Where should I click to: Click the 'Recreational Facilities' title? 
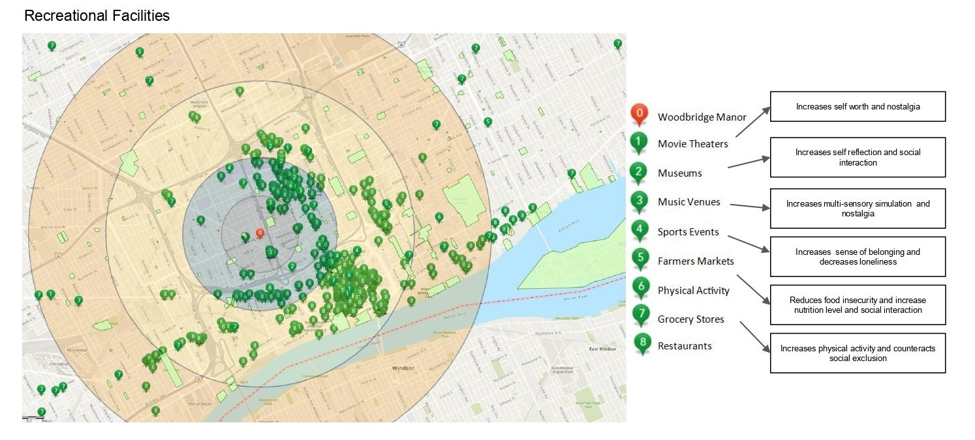tap(97, 16)
